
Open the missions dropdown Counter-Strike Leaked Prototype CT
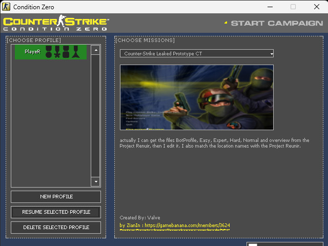pos(197,53)
